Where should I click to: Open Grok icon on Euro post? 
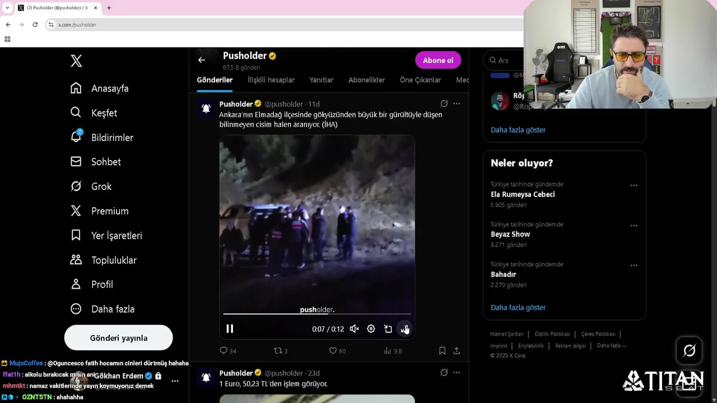tap(444, 373)
